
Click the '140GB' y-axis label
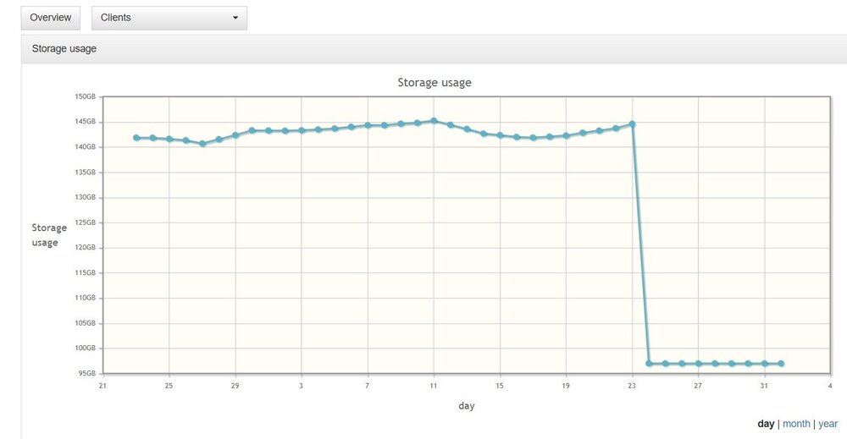[x=85, y=146]
